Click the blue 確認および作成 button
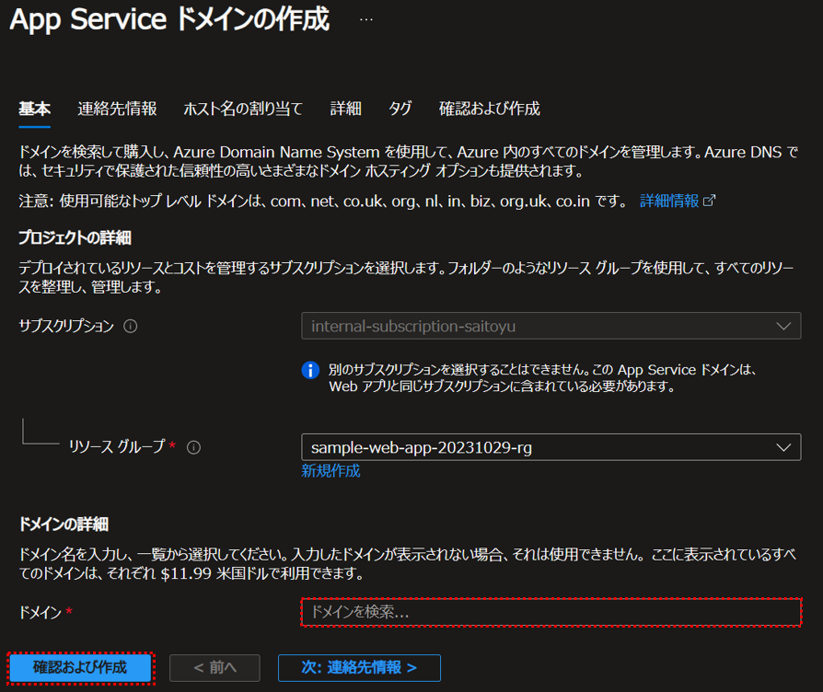 click(x=80, y=668)
